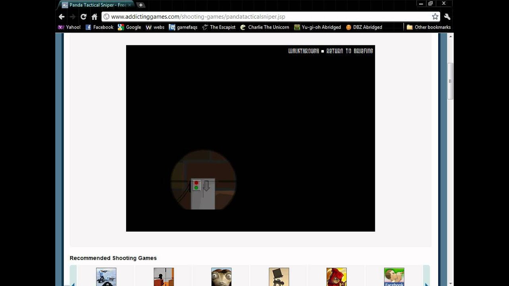Shoot the green light on the panel
The image size is (509, 286).
(x=196, y=188)
